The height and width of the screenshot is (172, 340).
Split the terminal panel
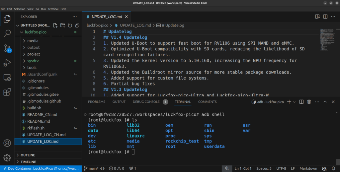click(x=301, y=102)
